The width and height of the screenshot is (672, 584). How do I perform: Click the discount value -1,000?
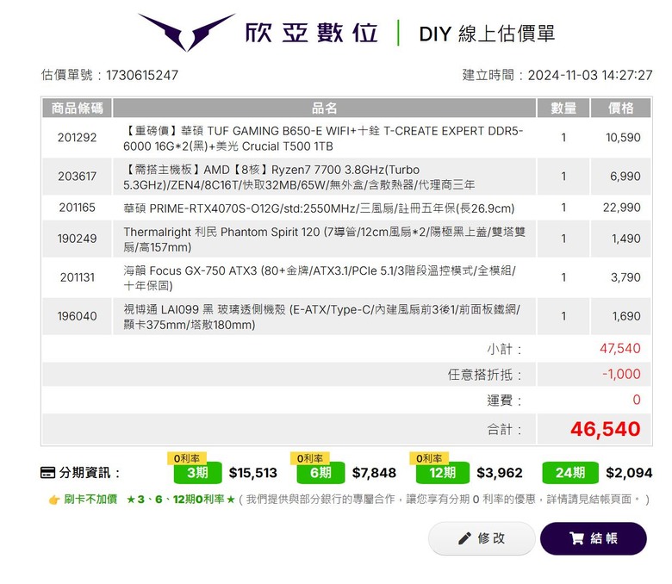(x=621, y=374)
